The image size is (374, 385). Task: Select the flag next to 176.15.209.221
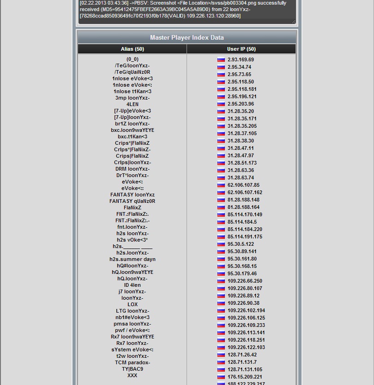[x=221, y=377]
